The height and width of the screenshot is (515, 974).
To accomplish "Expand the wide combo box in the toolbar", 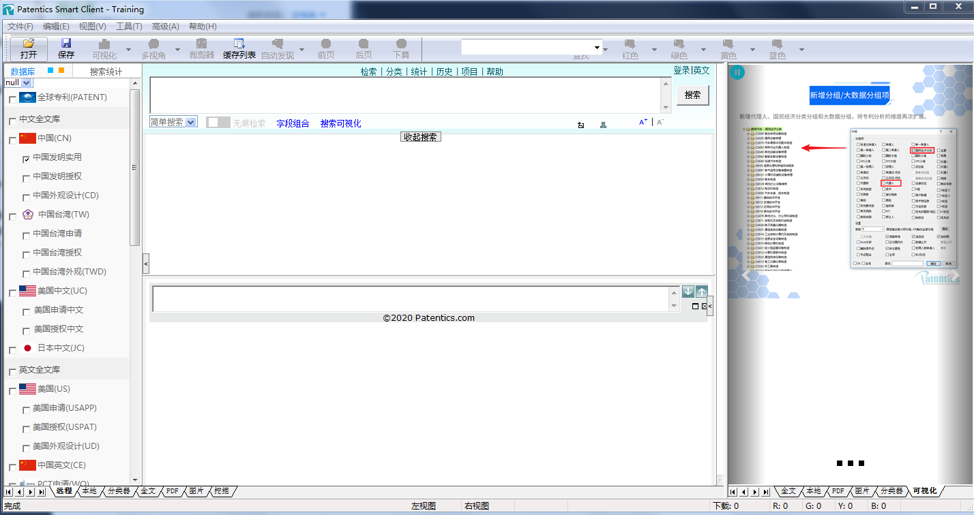I will [597, 48].
